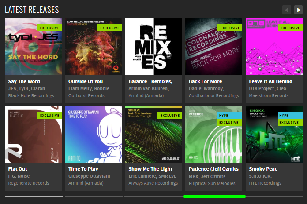This screenshot has height=204, width=307.
Task: Click the 'Back For More' title
Action: (x=206, y=81)
